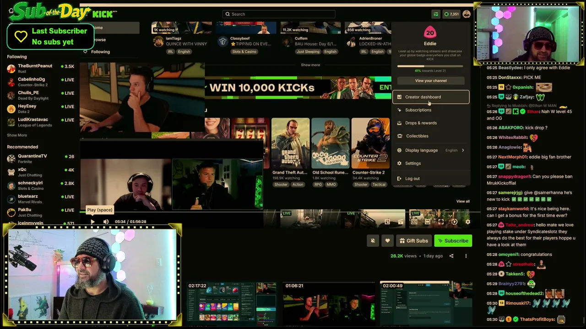Screen dimensions: 586x329
Task: Click the Search input field
Action: point(279,14)
